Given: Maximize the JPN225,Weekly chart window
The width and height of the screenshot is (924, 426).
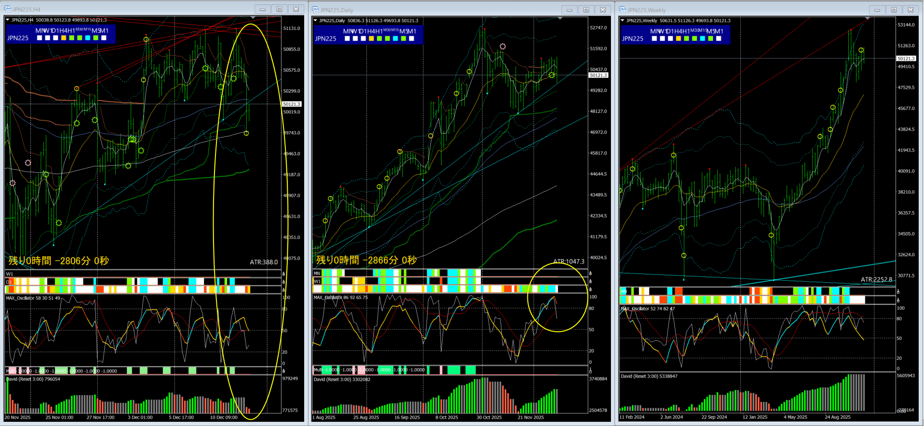Looking at the screenshot, I should pyautogui.click(x=894, y=10).
